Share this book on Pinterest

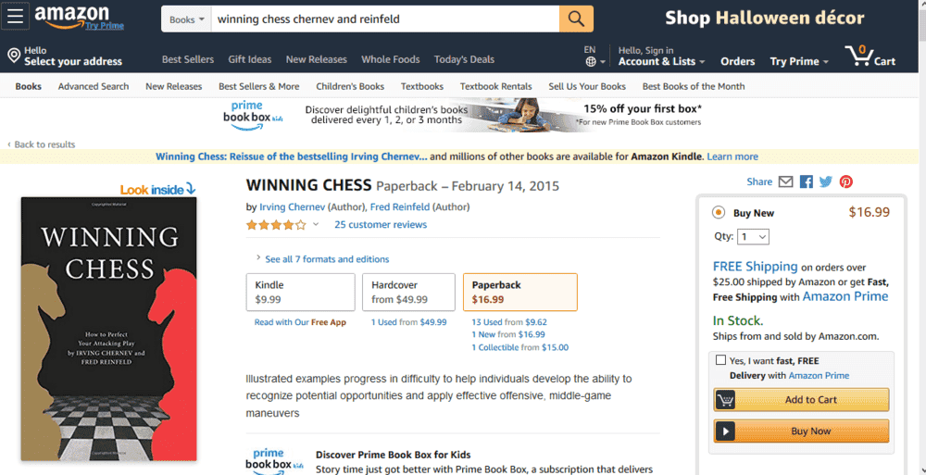[x=845, y=182]
